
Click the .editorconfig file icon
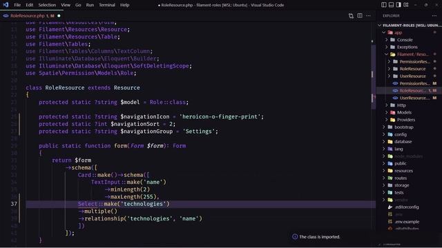click(x=390, y=207)
